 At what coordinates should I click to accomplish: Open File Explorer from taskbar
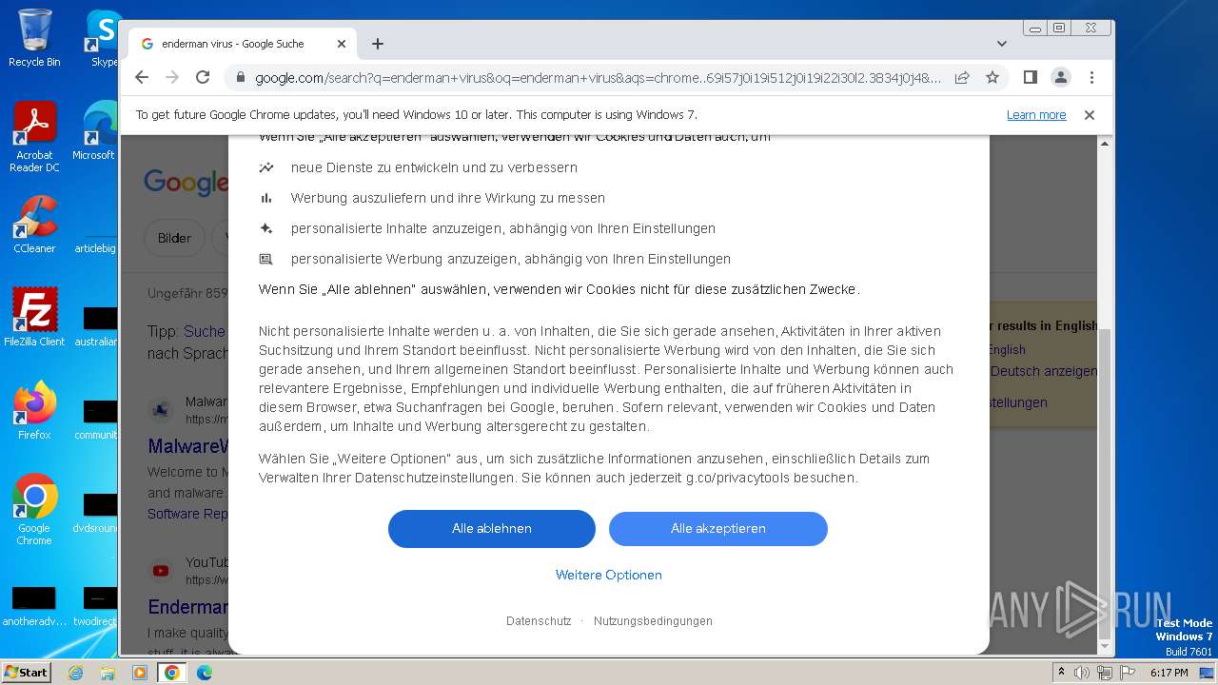[108, 673]
